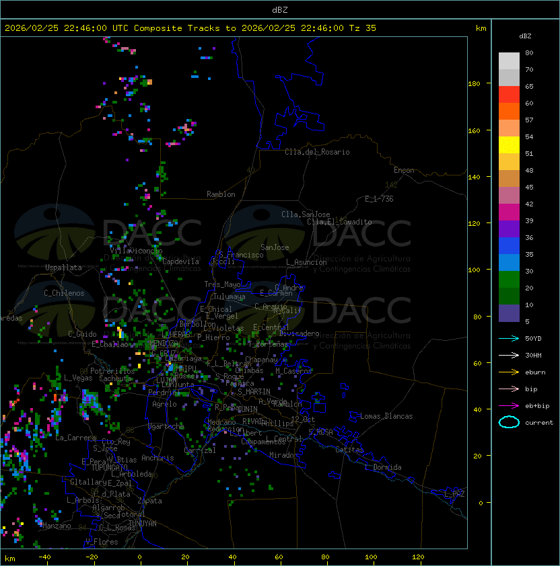
Task: Click the Capdevila map label
Action: click(x=180, y=261)
